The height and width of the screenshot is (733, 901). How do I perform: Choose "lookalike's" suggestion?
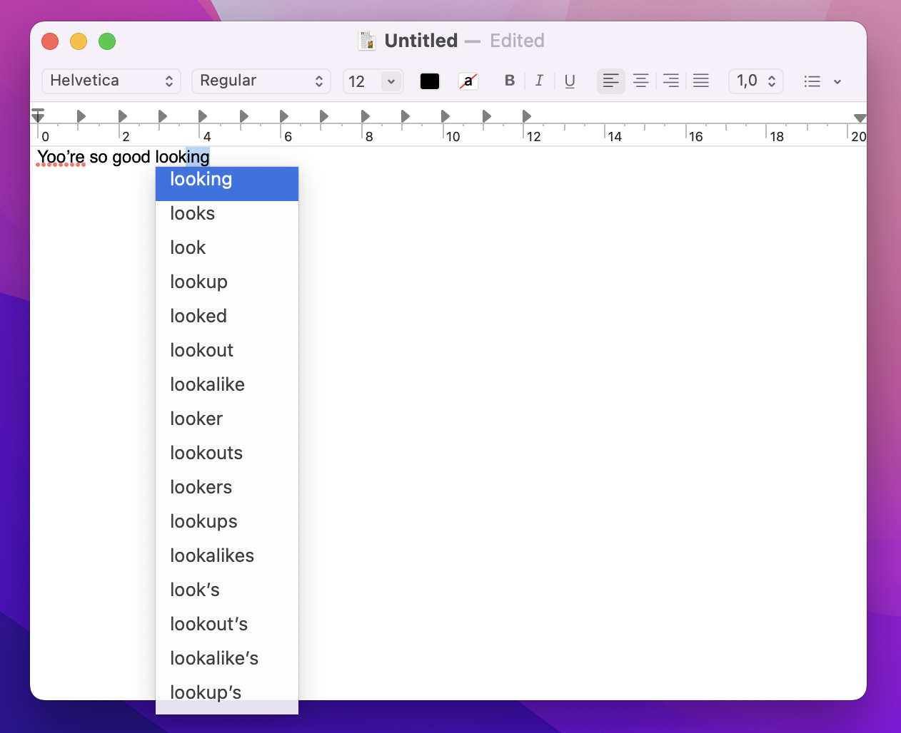click(227, 658)
